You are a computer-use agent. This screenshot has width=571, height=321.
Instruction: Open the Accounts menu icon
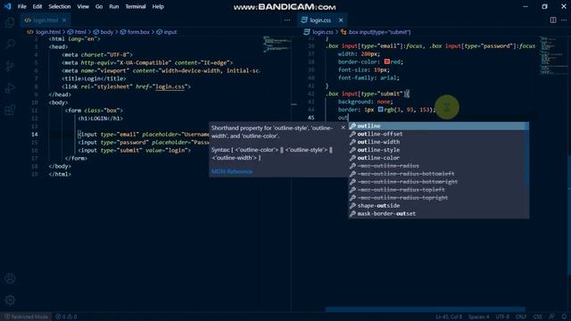pos(10,278)
